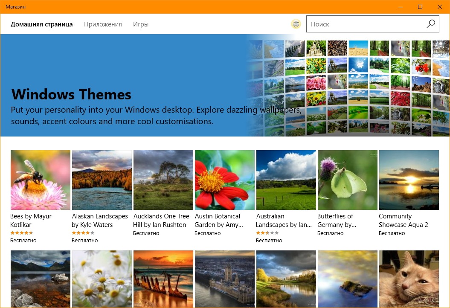Click star rating under Bees theme
The height and width of the screenshot is (308, 450).
21,233
